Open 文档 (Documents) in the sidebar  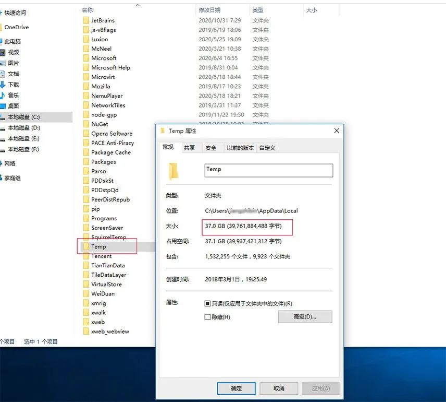(13, 74)
